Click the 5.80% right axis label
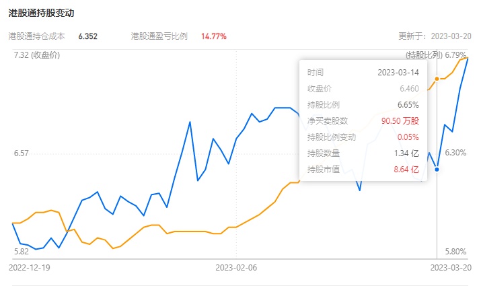Screen dimensions: 479x286 [455, 252]
